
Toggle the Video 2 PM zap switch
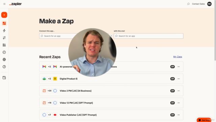(172, 91)
